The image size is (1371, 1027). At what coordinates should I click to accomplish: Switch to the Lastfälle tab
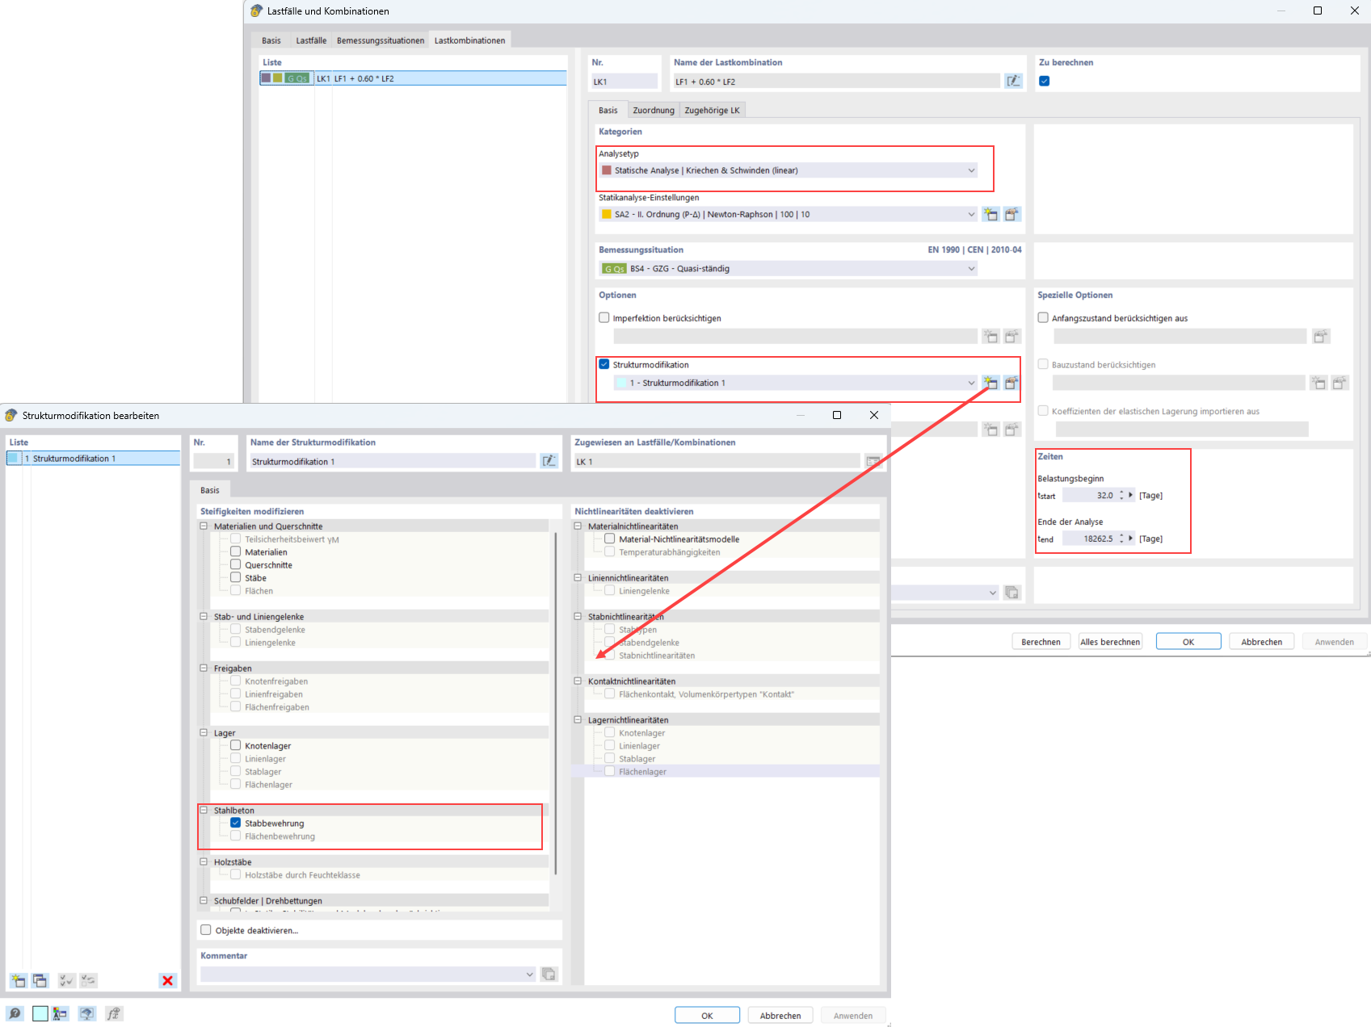click(311, 40)
